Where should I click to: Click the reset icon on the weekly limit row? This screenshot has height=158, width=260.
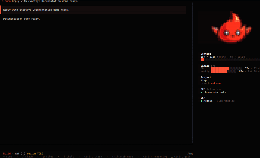[246, 72]
